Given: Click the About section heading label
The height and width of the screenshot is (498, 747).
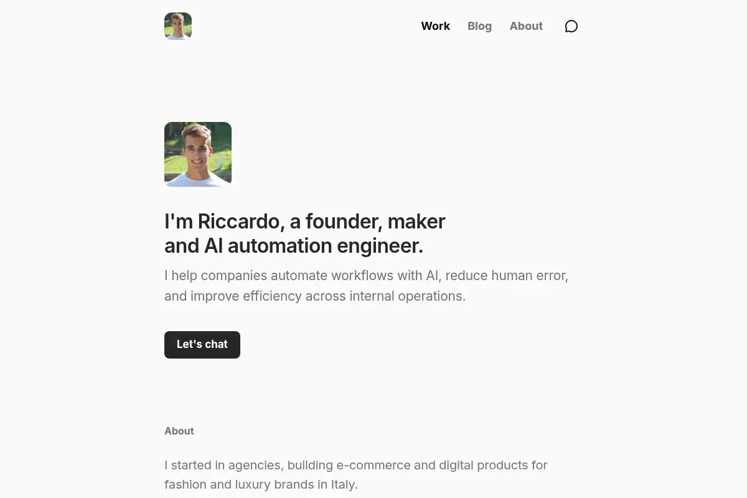Looking at the screenshot, I should coord(179,431).
